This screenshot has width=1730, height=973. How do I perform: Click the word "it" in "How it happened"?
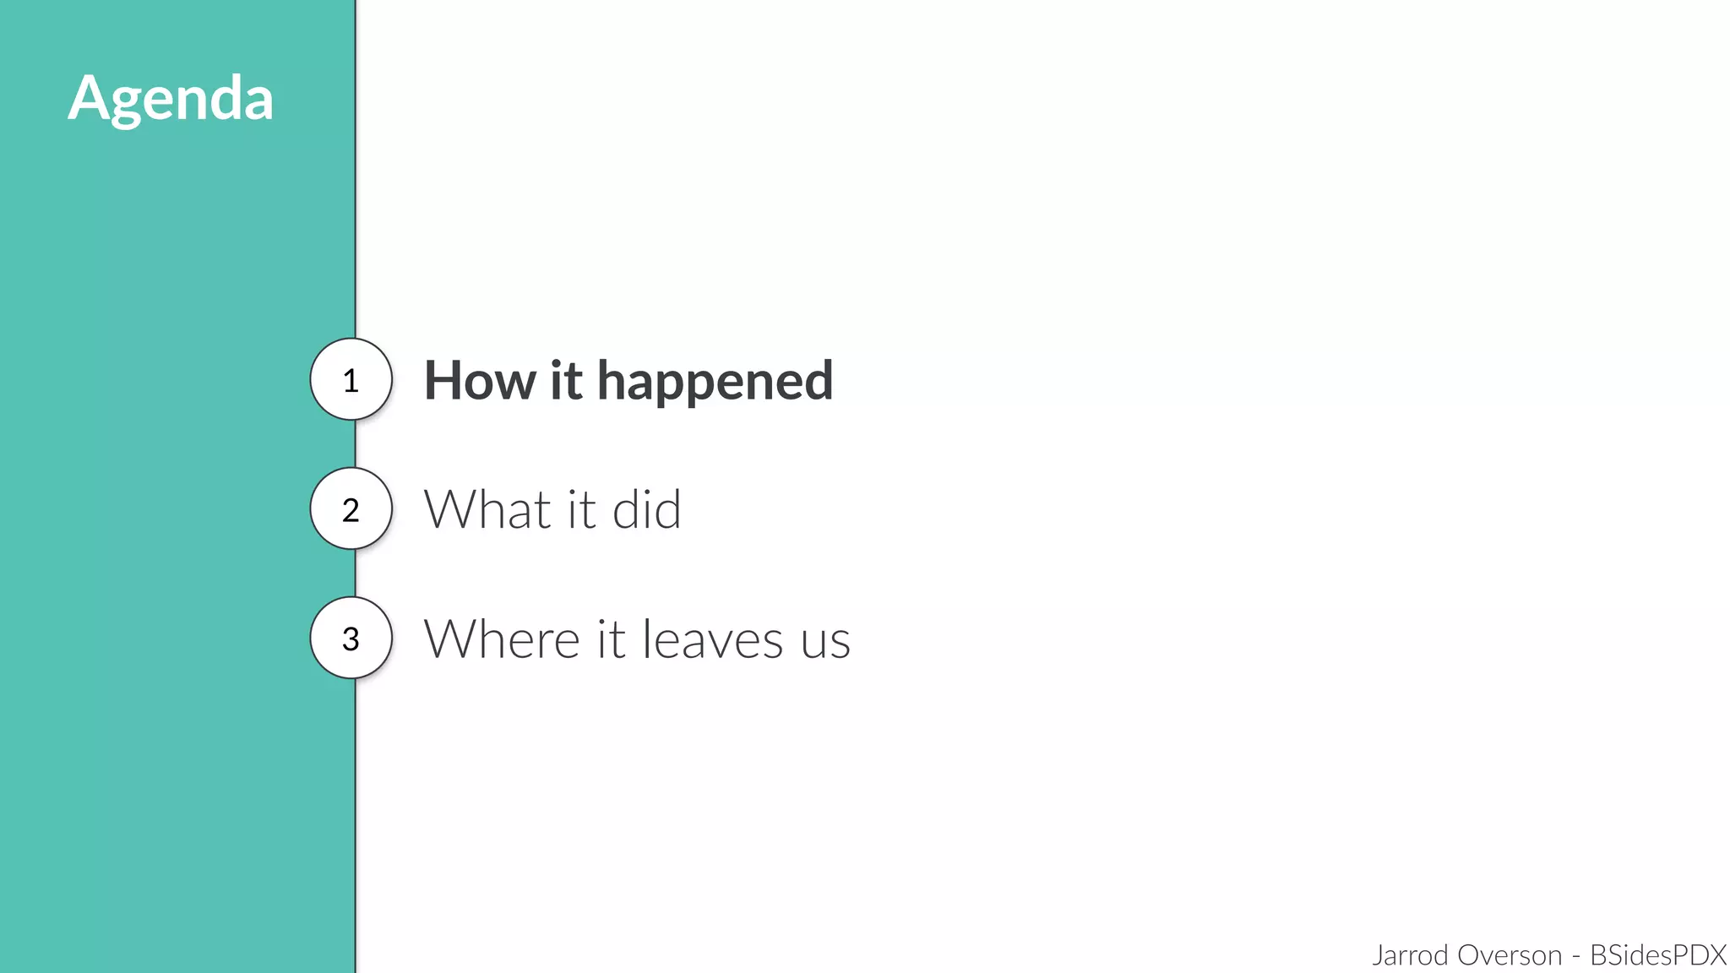point(565,380)
